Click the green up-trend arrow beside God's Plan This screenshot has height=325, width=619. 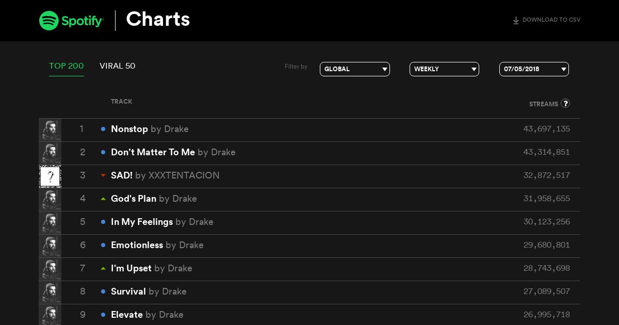[x=103, y=199]
